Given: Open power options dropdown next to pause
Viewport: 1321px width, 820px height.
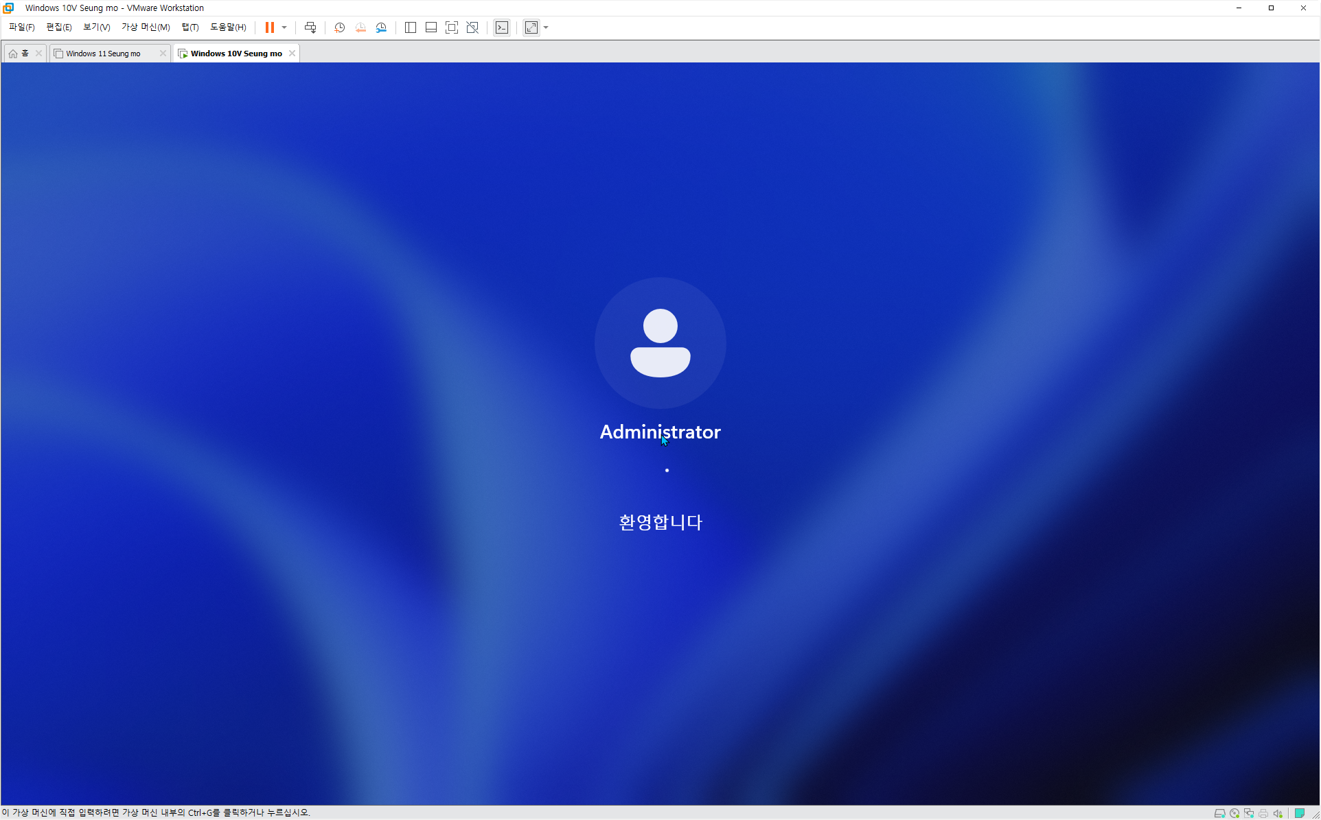Looking at the screenshot, I should point(284,27).
